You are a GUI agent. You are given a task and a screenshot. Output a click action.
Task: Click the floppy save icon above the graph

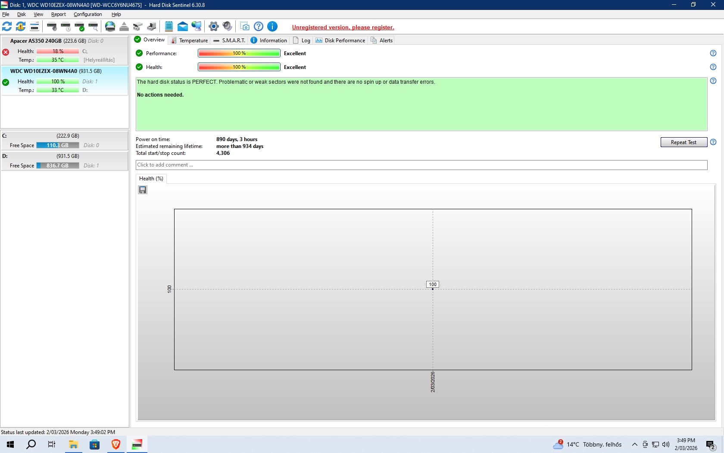(x=143, y=190)
